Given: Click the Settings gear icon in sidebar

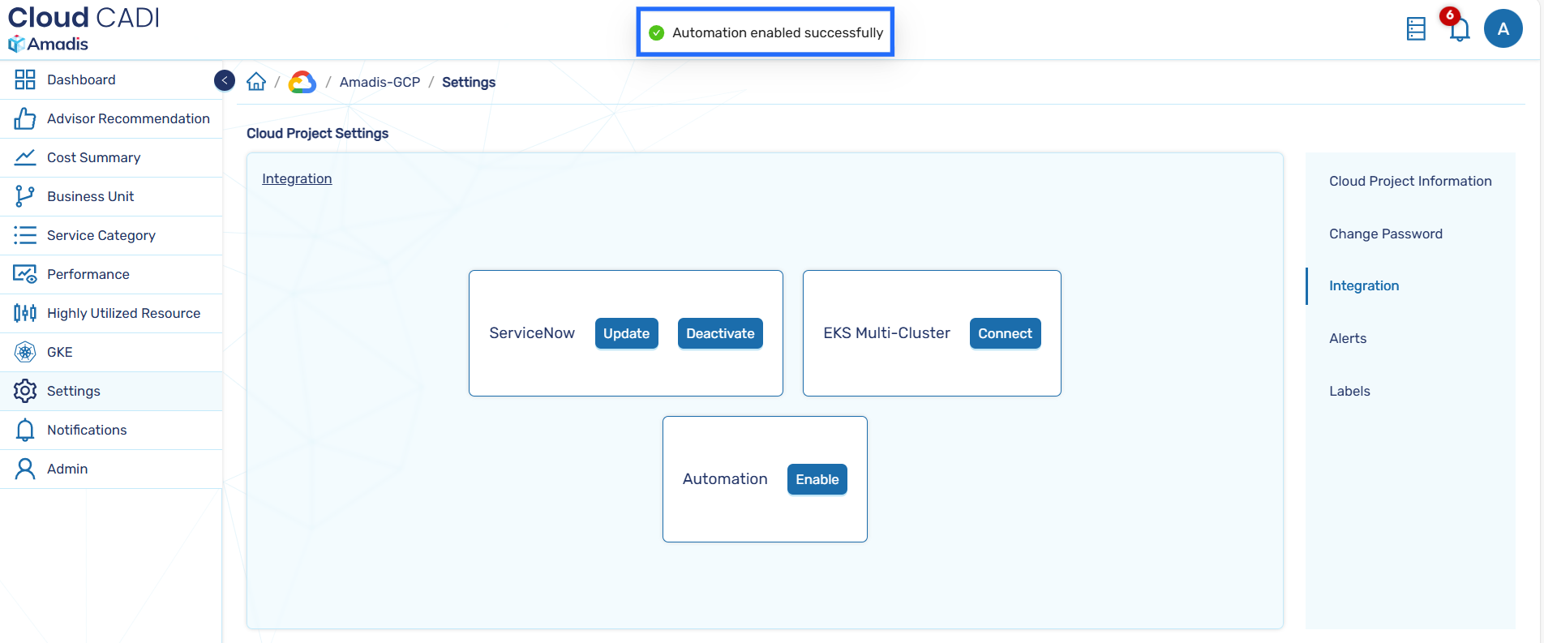Looking at the screenshot, I should coord(25,391).
